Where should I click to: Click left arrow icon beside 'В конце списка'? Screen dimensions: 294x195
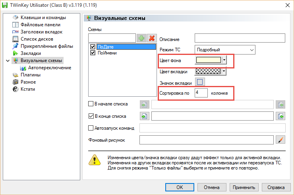click(x=144, y=116)
